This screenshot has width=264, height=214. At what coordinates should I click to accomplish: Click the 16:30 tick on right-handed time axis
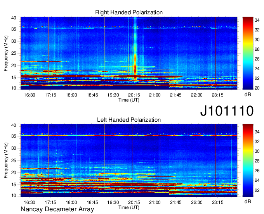(x=30, y=95)
